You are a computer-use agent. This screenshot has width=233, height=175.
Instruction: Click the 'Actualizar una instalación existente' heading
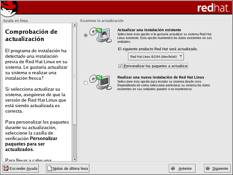click(149, 30)
